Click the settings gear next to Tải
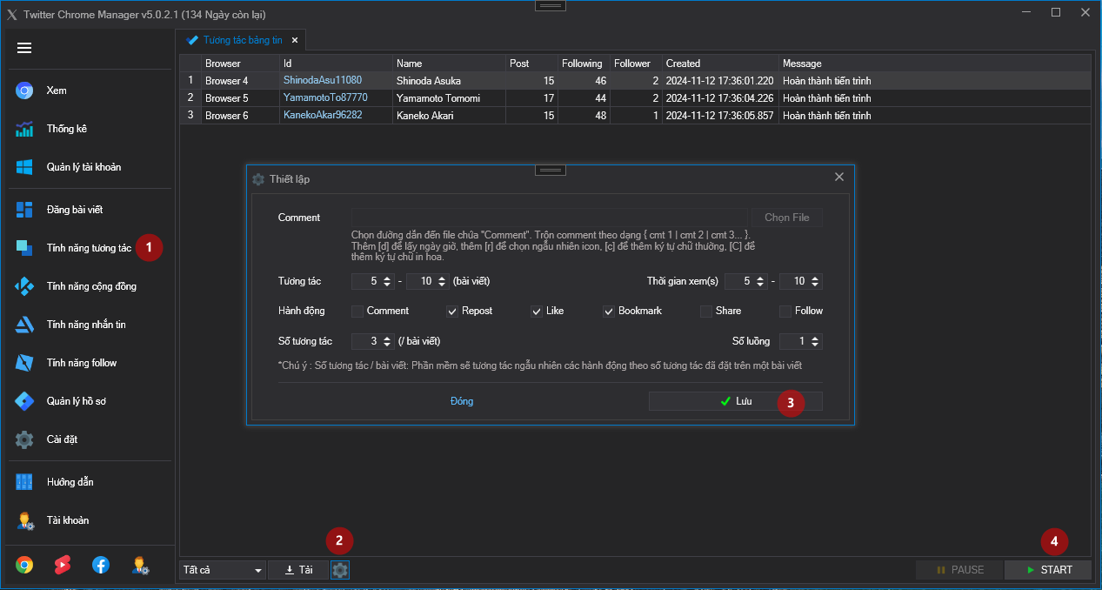 pos(340,570)
